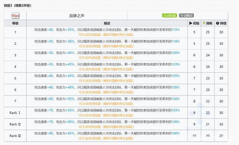Screen dimensions: 239x145
Task: Click the blue +40 attack speed value
Action: [x=50, y=30]
